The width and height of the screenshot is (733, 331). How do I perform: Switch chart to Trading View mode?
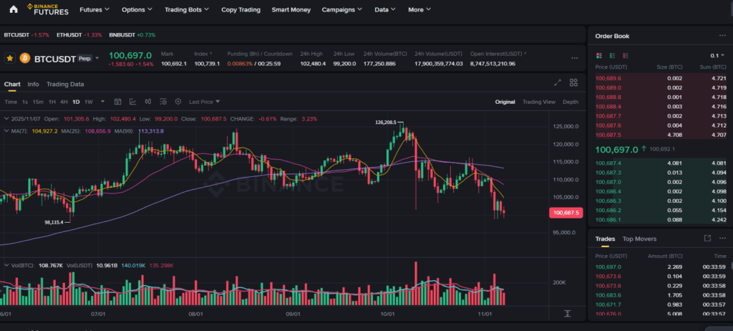(538, 102)
